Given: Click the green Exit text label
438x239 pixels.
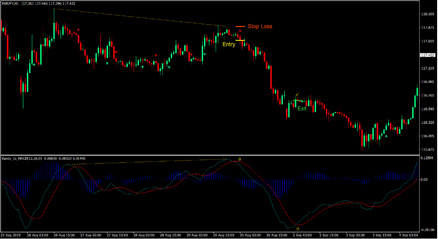Looking at the screenshot, I should pyautogui.click(x=302, y=109).
